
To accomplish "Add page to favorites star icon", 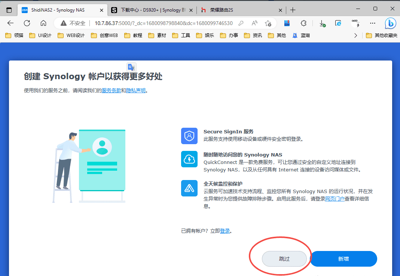I will tap(268, 23).
